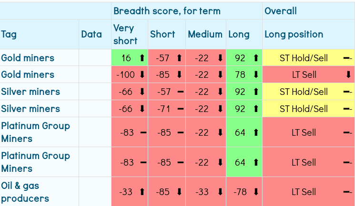
Task: Click the Data column header
Action: (x=91, y=34)
